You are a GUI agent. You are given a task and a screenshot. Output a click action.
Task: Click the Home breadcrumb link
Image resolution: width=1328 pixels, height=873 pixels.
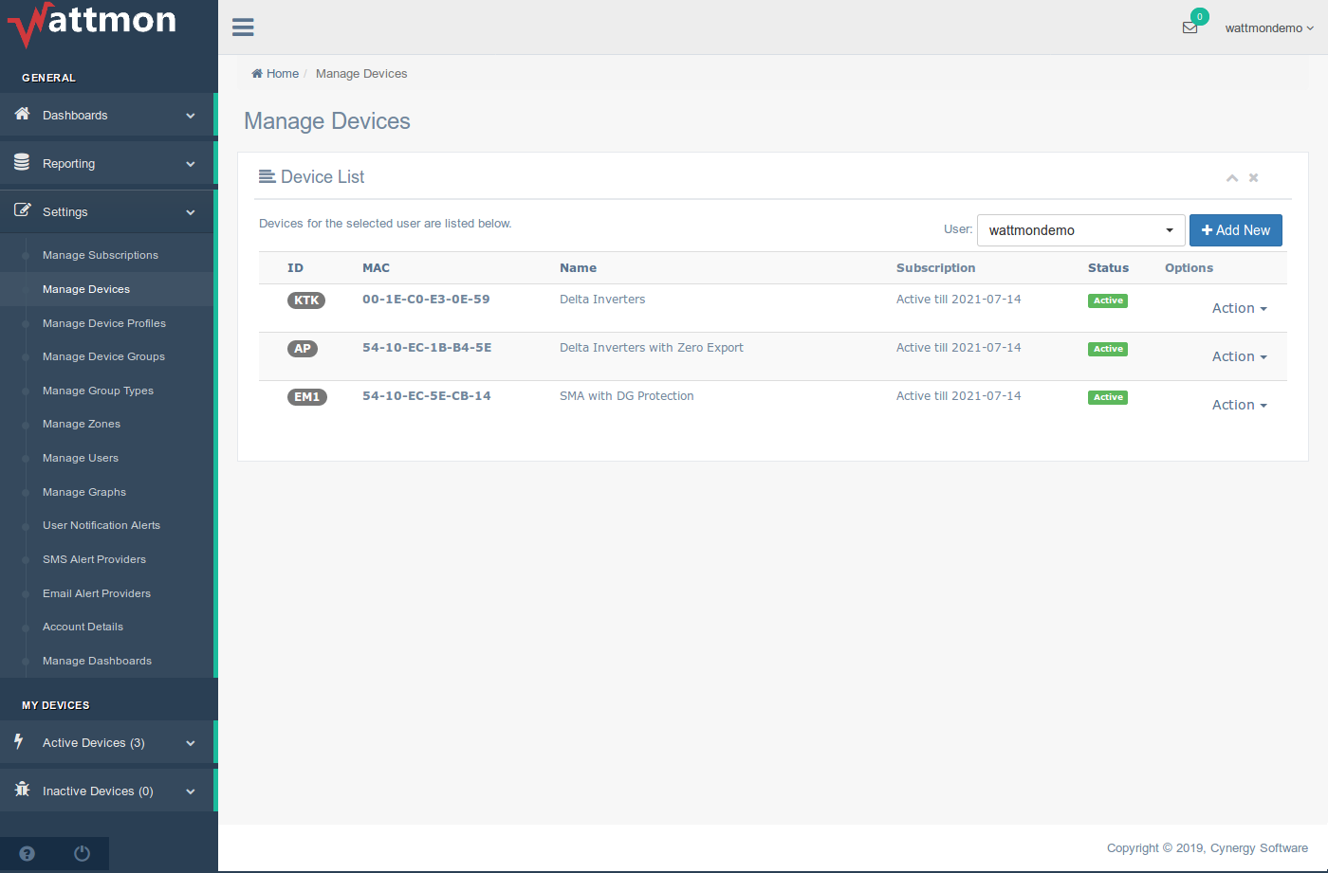pyautogui.click(x=275, y=74)
